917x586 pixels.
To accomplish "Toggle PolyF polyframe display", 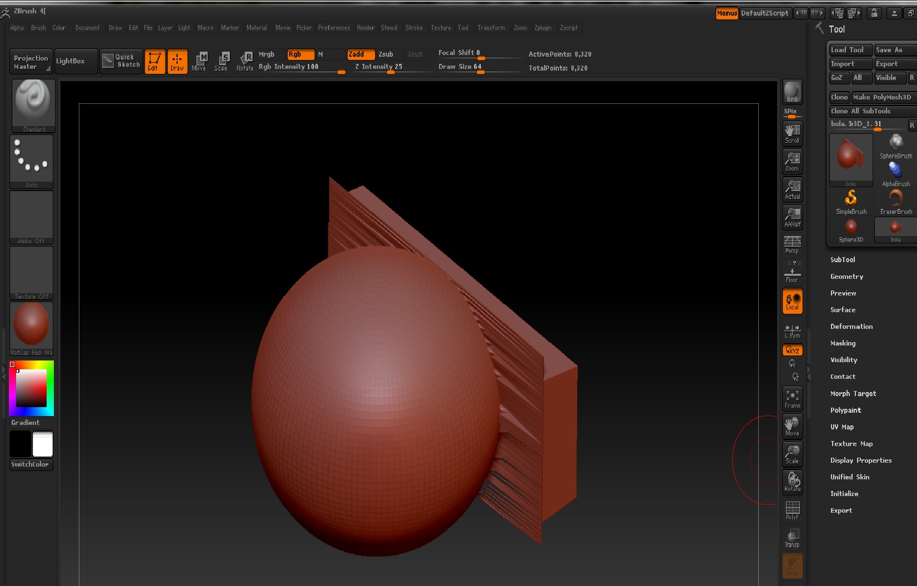I will 792,510.
